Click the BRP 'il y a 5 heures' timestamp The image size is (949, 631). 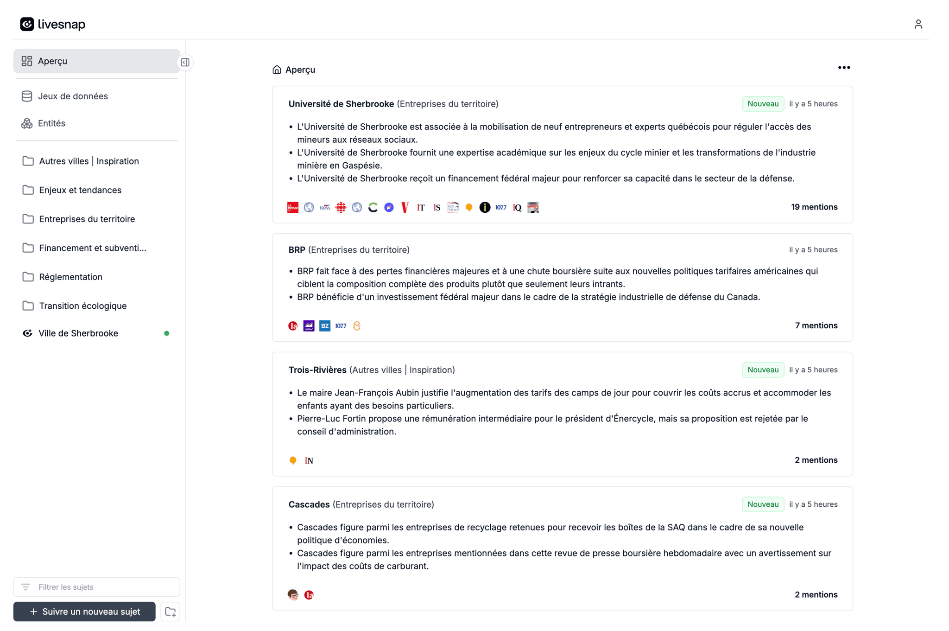(x=813, y=250)
